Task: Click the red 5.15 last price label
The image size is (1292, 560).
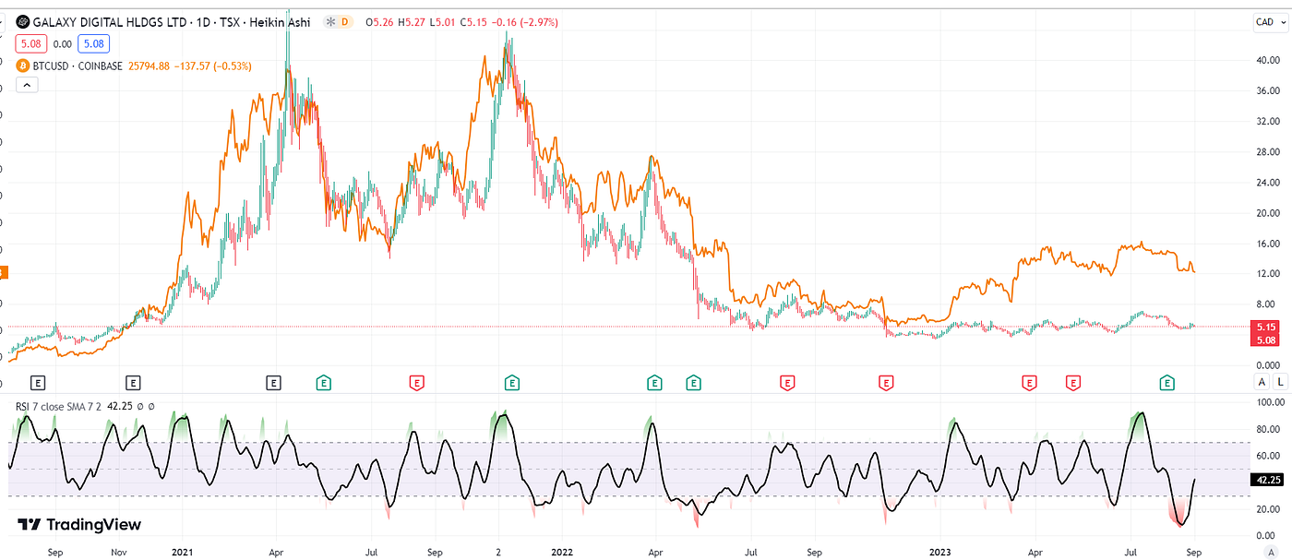Action: pos(1267,327)
